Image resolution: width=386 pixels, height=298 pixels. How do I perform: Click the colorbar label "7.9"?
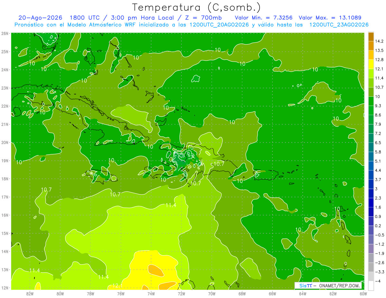point(378,124)
